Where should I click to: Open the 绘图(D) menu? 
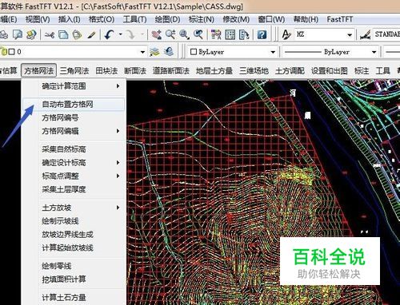(x=168, y=19)
